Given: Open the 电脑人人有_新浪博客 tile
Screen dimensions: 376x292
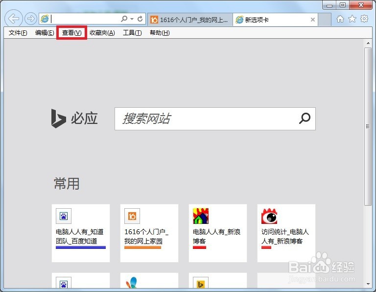Looking at the screenshot, I should (x=218, y=233).
